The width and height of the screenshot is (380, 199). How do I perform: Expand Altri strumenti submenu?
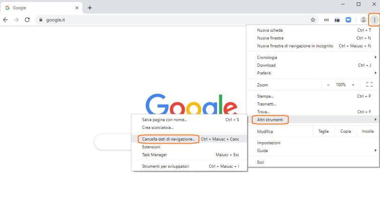point(313,119)
